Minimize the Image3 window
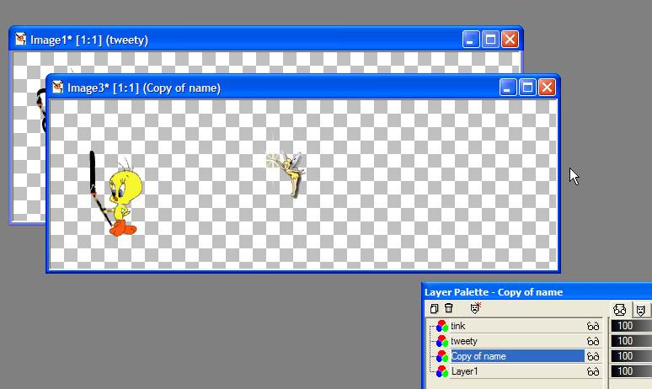The height and width of the screenshot is (389, 652). click(x=508, y=88)
